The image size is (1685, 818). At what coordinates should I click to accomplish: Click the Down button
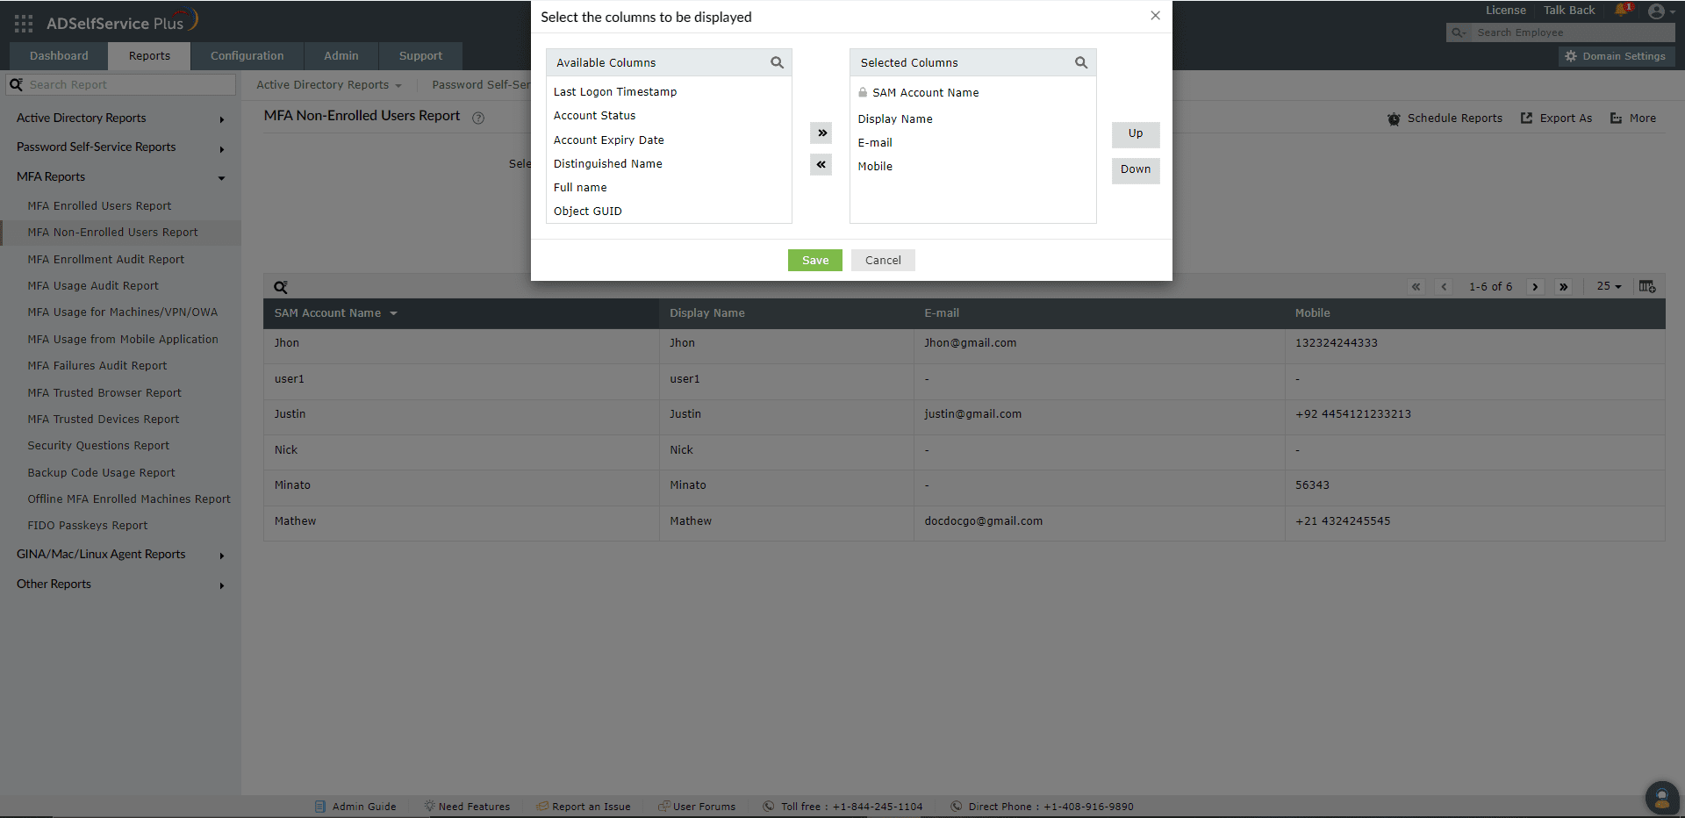click(1136, 170)
